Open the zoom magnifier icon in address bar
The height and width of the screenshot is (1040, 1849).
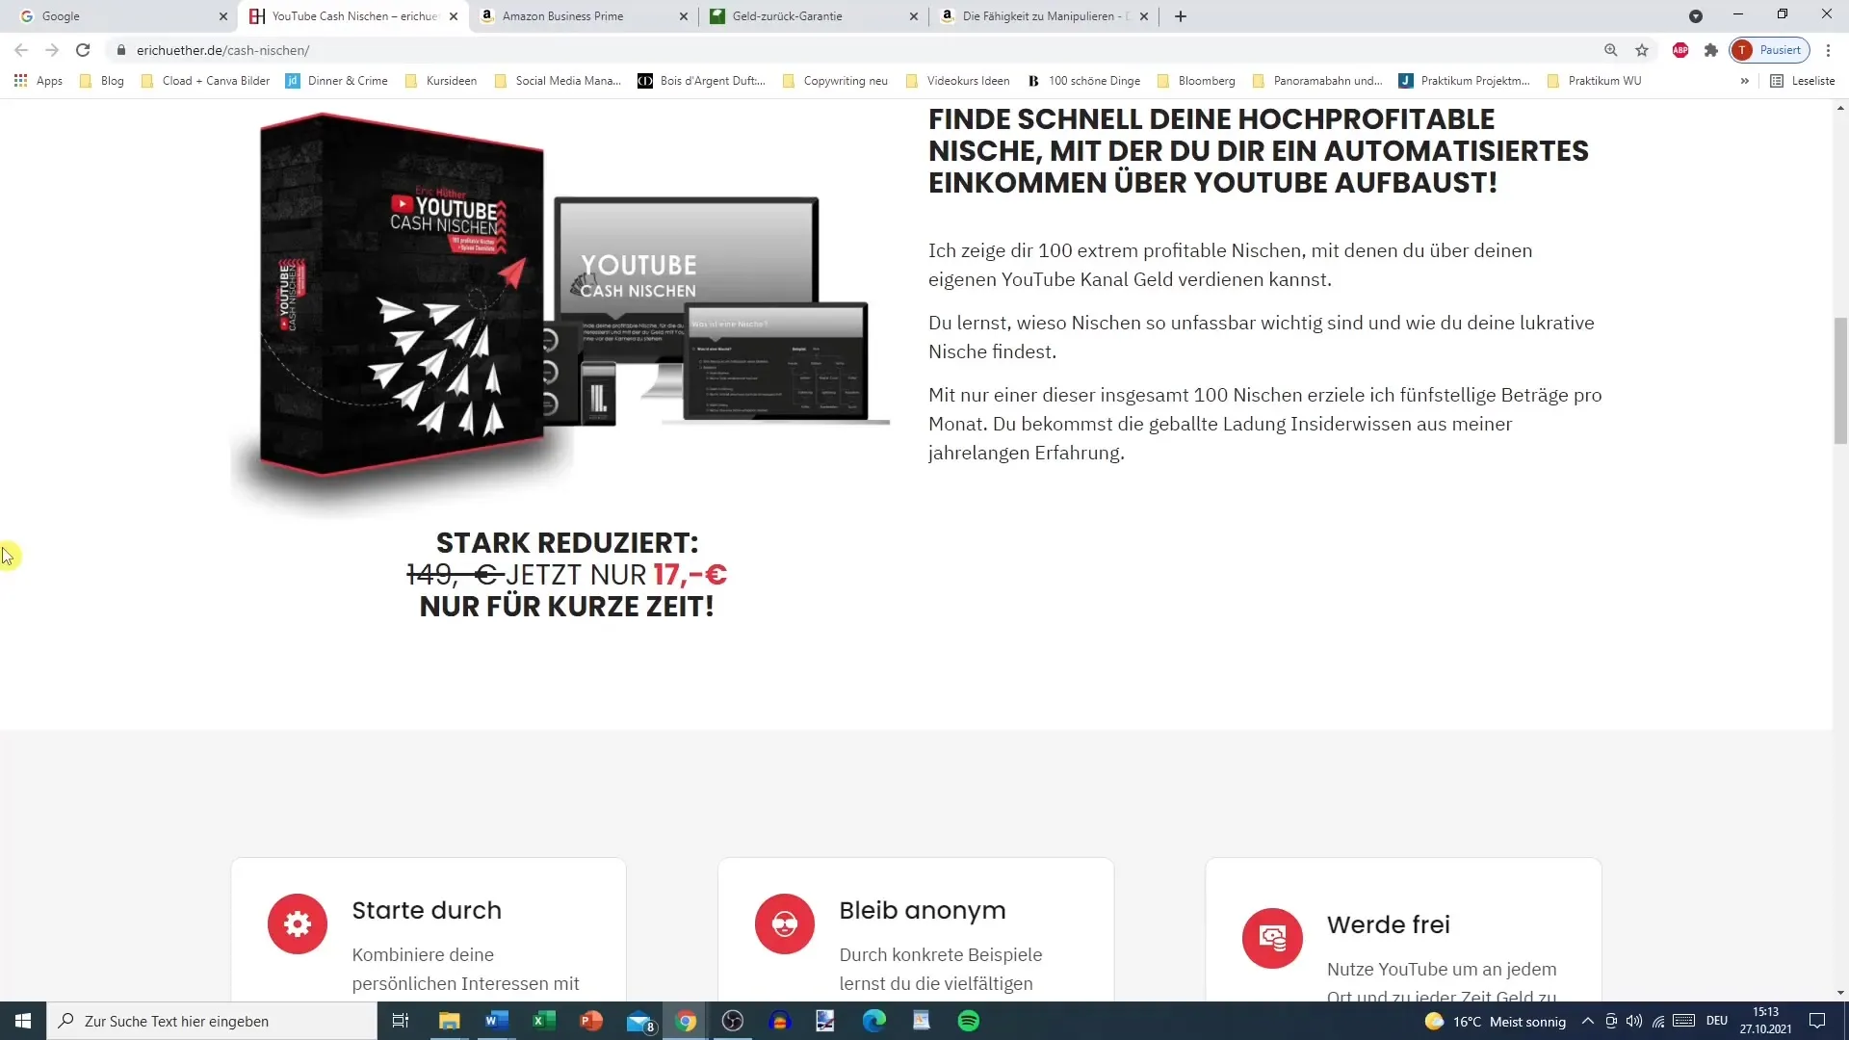point(1611,50)
